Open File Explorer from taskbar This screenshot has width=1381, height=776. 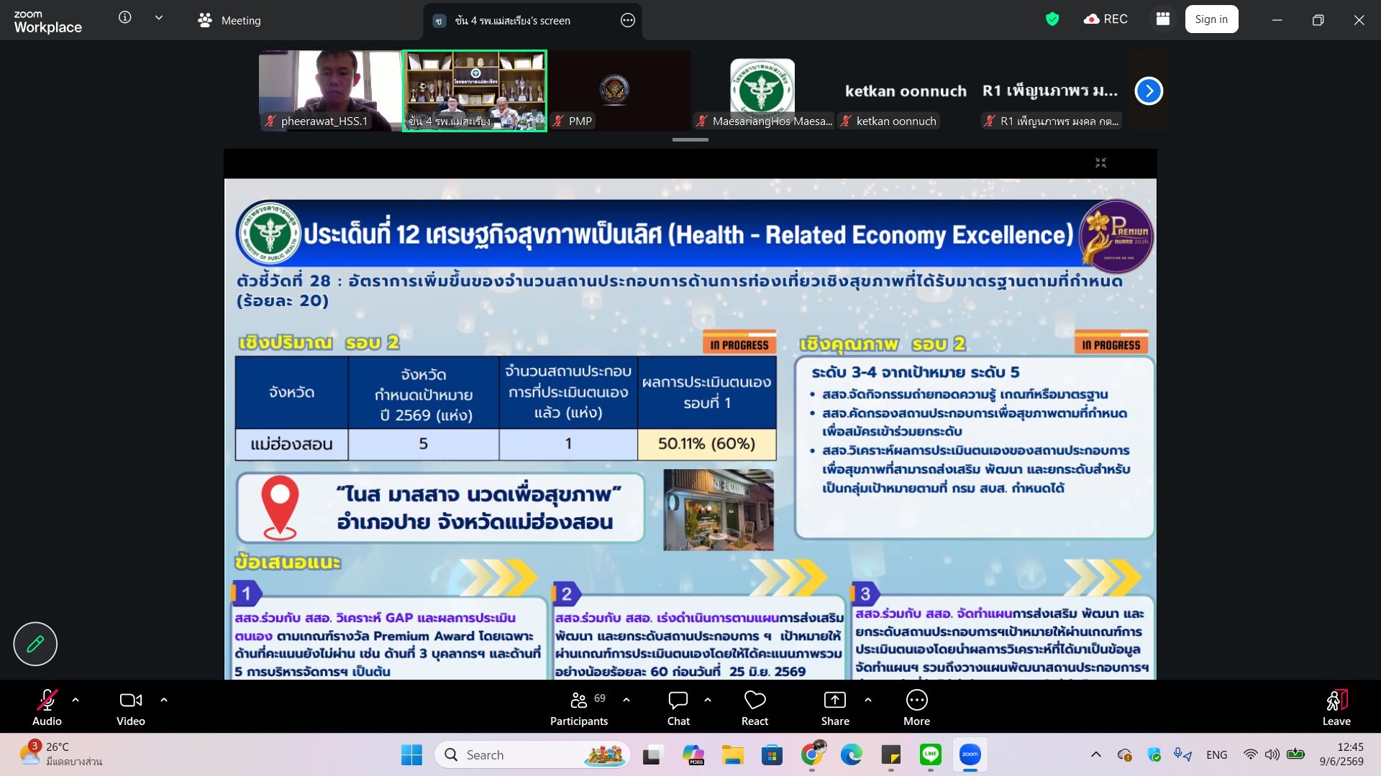733,755
